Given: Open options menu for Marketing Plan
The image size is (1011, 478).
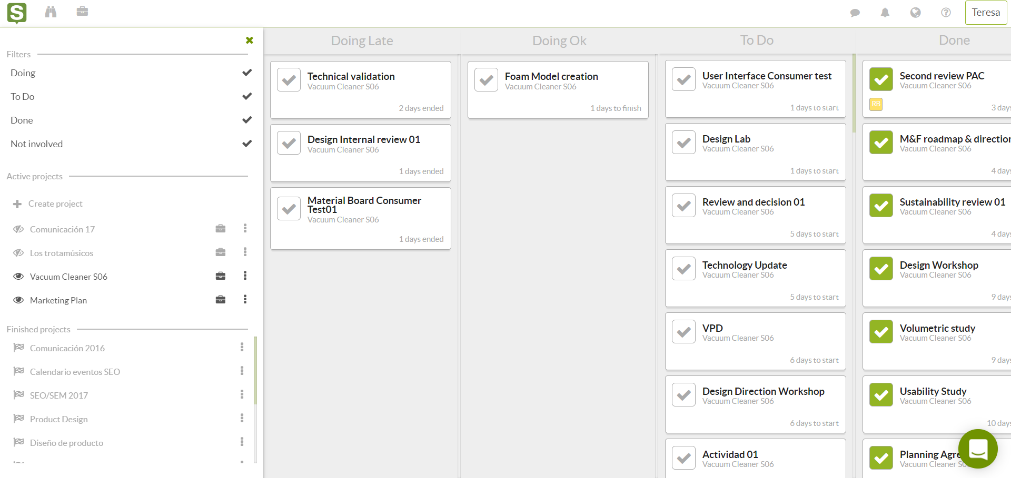Looking at the screenshot, I should point(245,299).
